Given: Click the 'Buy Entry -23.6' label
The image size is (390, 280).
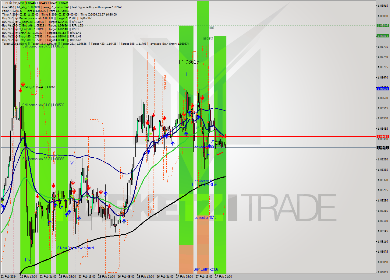Looking at the screenshot, I should pyautogui.click(x=206, y=269).
